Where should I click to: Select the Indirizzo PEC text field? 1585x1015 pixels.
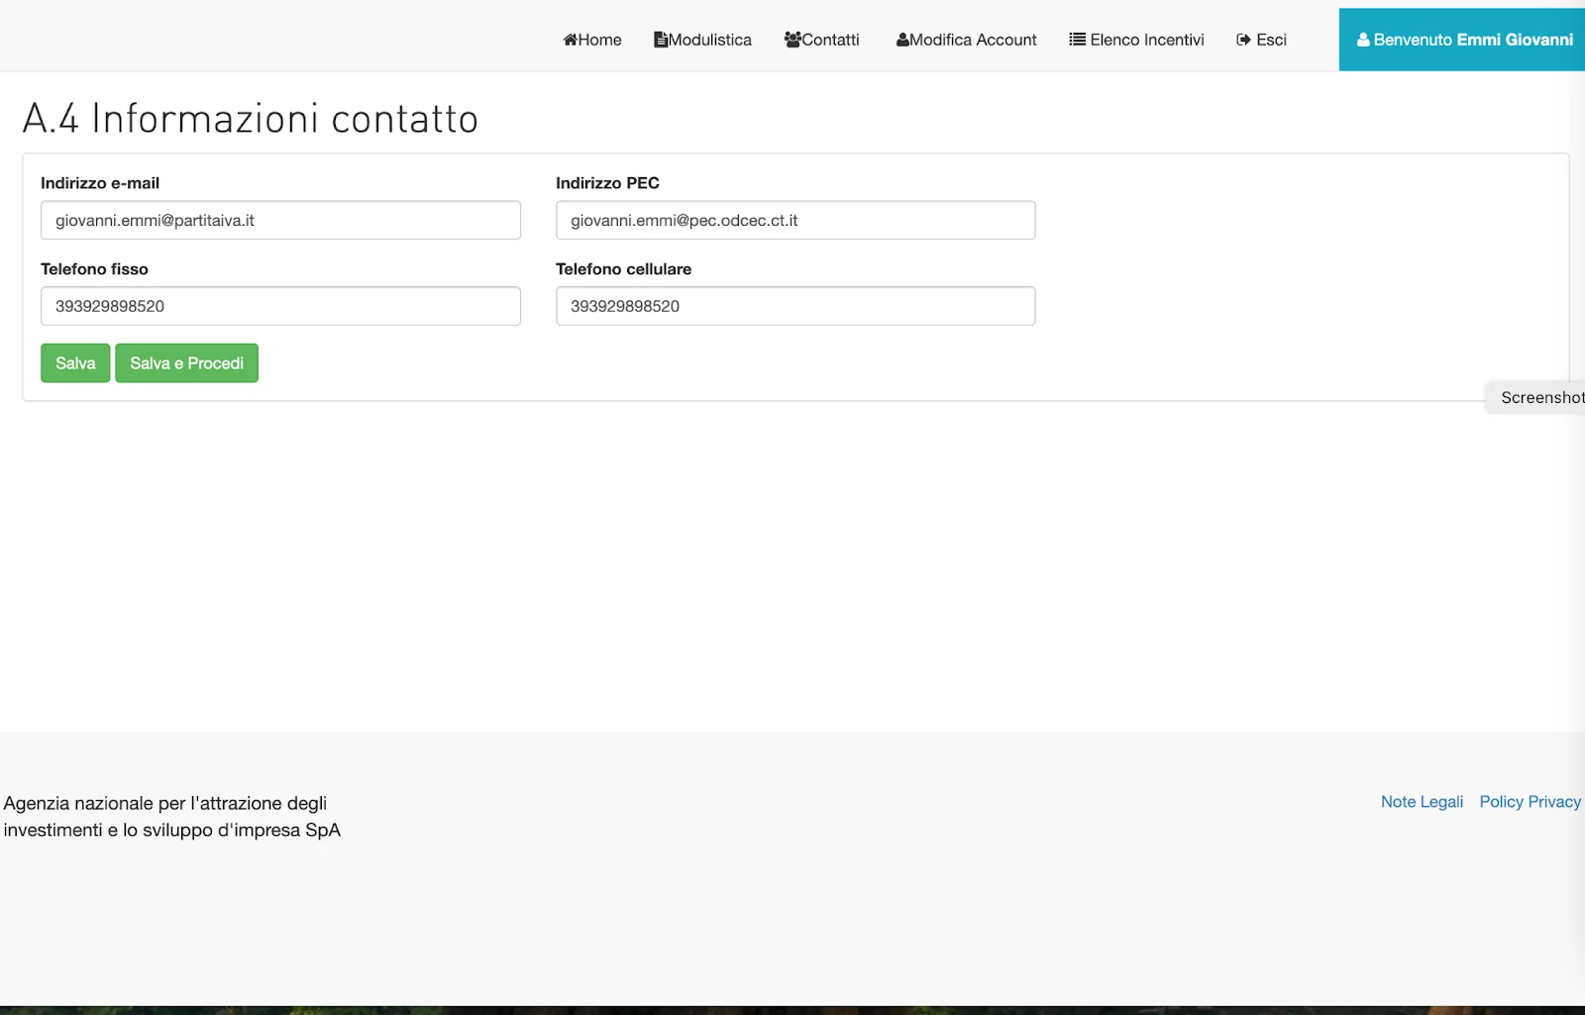pyautogui.click(x=795, y=220)
